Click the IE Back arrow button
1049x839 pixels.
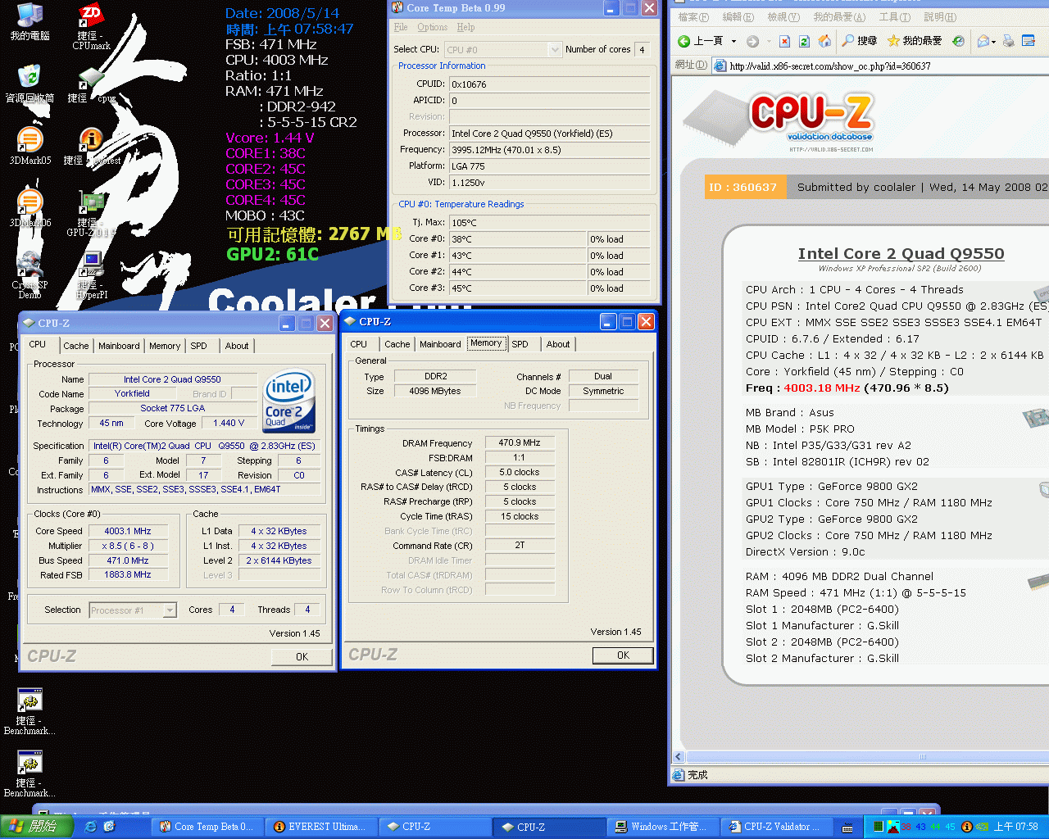(702, 41)
